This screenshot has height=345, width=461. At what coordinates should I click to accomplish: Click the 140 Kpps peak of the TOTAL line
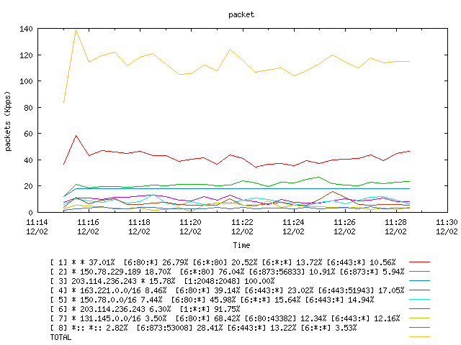click(x=76, y=30)
